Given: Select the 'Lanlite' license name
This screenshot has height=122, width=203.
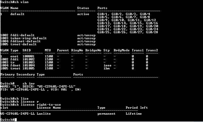Looking at the screenshot, I should [44, 114].
